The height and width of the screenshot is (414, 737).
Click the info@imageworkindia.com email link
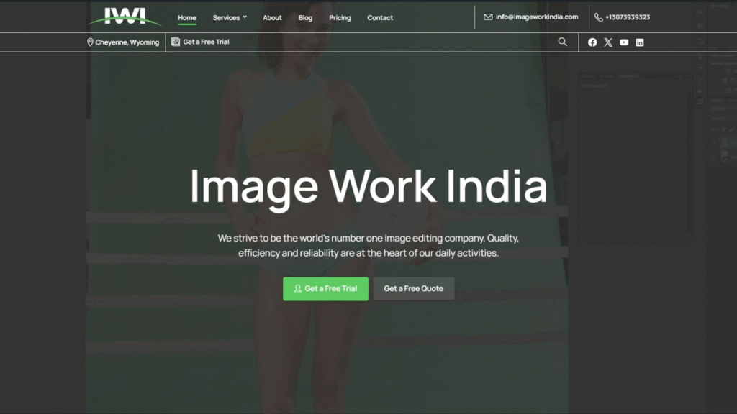coord(537,17)
